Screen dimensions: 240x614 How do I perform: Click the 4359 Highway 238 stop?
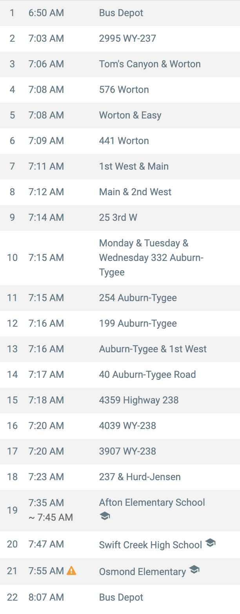(x=139, y=400)
